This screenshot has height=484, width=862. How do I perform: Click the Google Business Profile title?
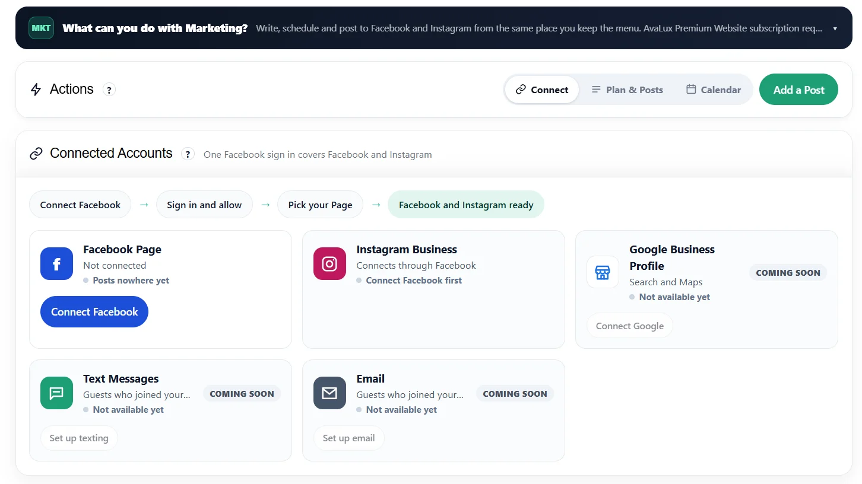(672, 258)
